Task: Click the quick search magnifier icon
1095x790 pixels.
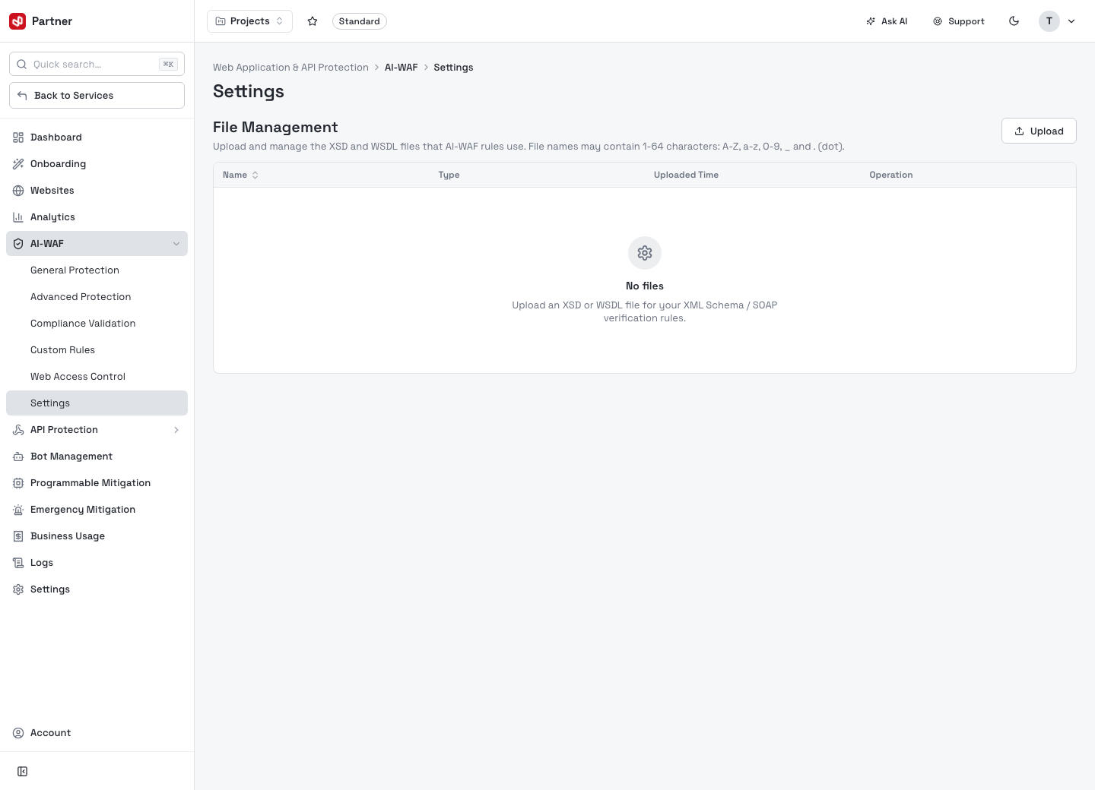Action: 22,65
